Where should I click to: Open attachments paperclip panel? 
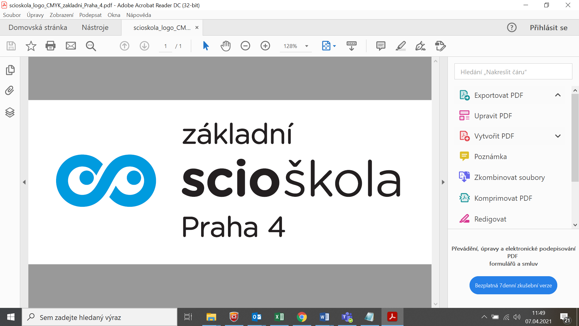click(x=10, y=91)
